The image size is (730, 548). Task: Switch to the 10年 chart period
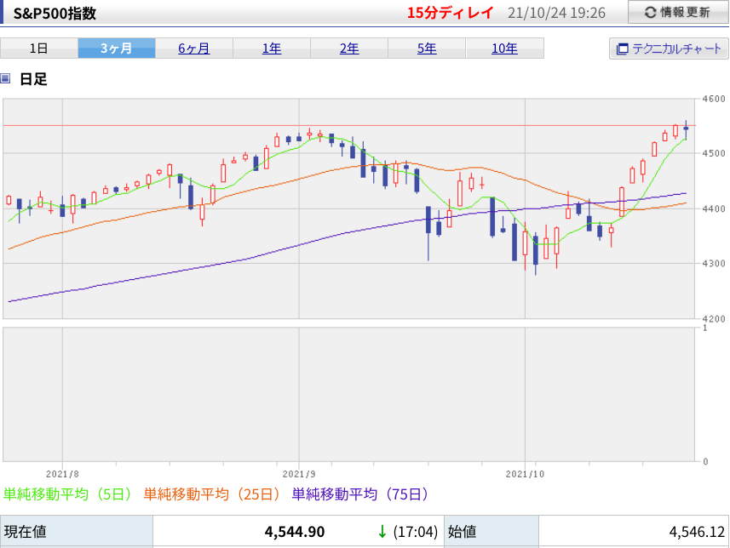[504, 49]
